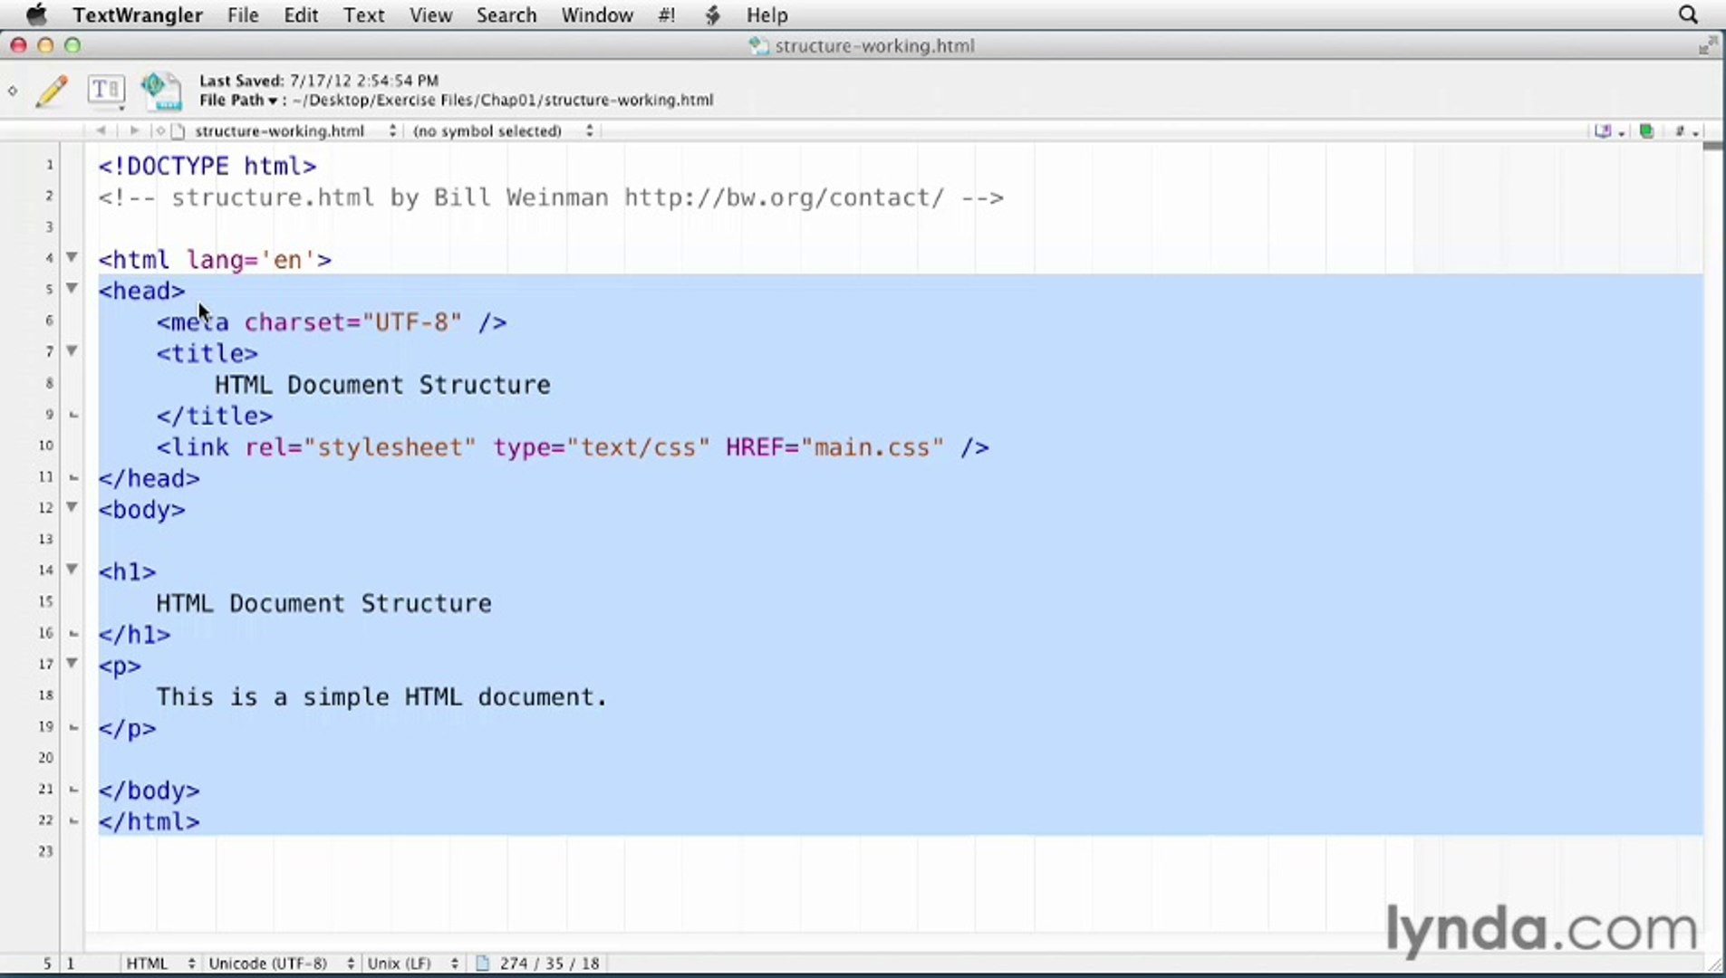Open the no symbol selected function popup
This screenshot has height=978, width=1726.
503,131
